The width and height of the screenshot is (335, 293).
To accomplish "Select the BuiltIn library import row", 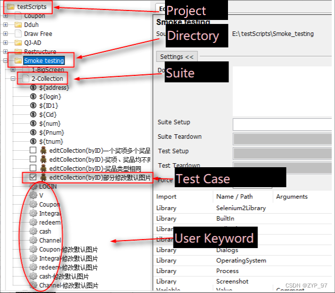I will coord(242,218).
